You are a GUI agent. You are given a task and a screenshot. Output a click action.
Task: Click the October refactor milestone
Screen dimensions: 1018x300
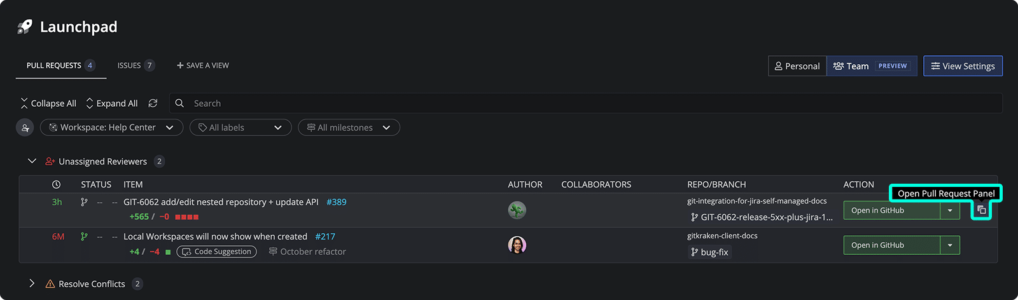click(307, 252)
